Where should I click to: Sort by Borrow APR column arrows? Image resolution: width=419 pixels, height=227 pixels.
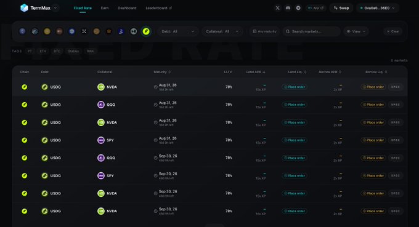[x=340, y=72]
